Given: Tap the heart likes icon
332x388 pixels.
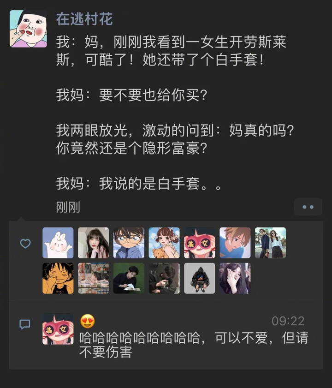Looking at the screenshot, I should (x=25, y=244).
